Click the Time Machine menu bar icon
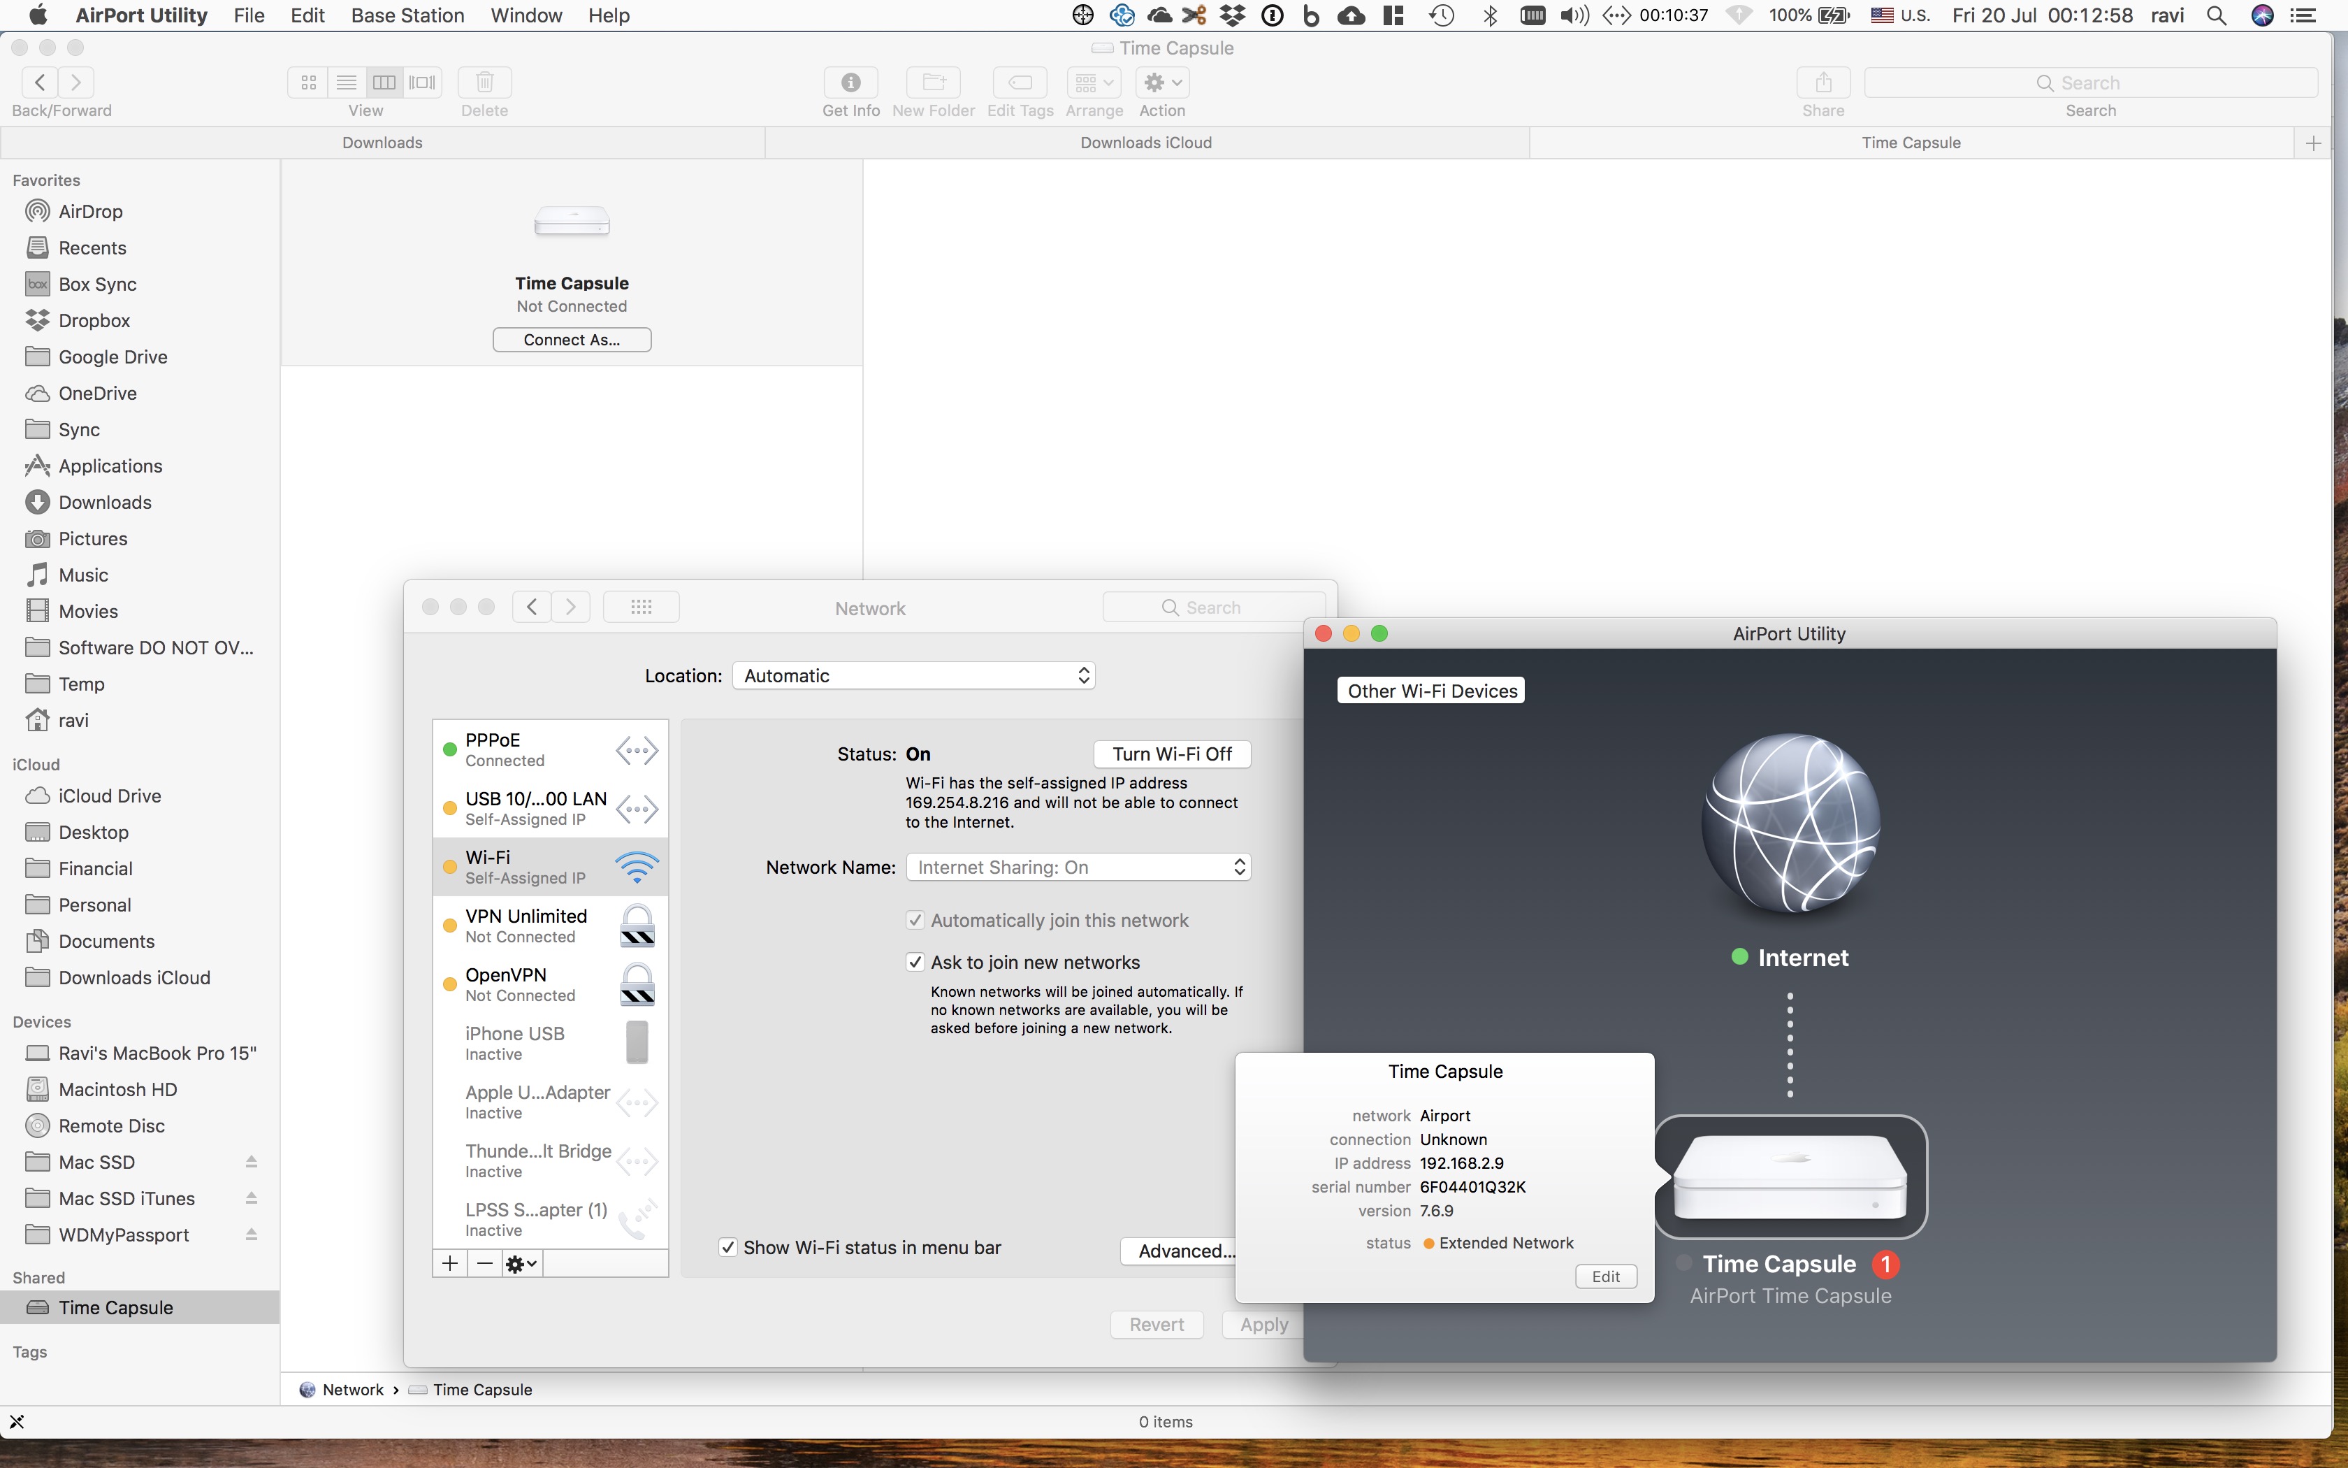2348x1468 pixels. pos(1442,15)
